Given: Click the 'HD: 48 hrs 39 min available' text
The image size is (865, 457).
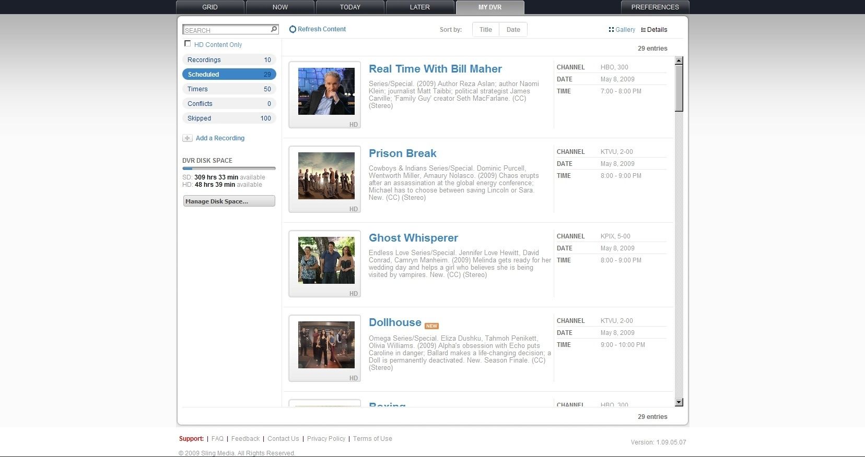Looking at the screenshot, I should (x=222, y=185).
